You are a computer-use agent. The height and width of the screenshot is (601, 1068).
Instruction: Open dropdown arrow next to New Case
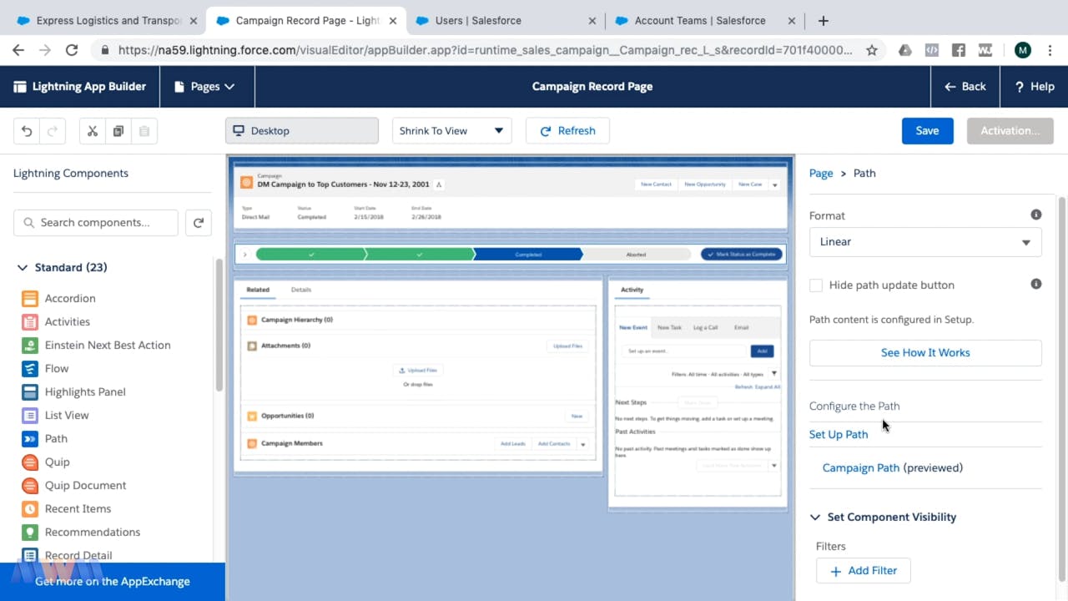coord(775,184)
